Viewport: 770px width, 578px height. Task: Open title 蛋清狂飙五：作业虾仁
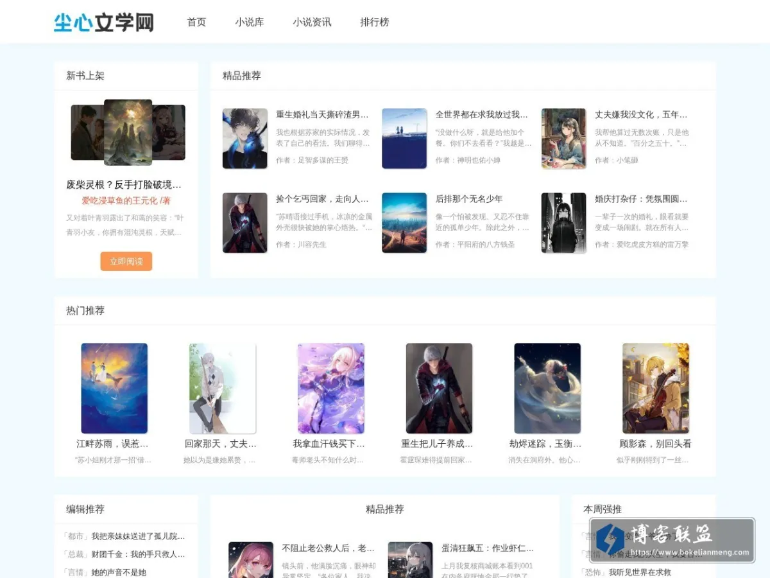tap(488, 548)
